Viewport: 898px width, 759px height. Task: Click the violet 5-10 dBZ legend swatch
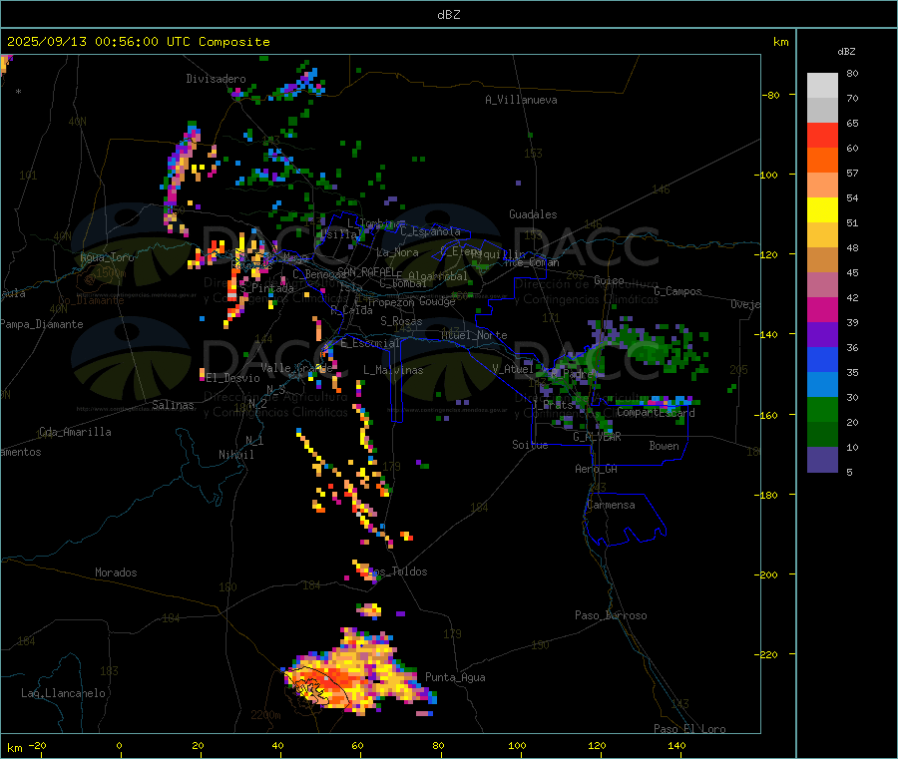point(822,460)
